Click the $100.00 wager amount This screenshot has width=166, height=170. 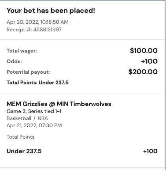click(144, 51)
